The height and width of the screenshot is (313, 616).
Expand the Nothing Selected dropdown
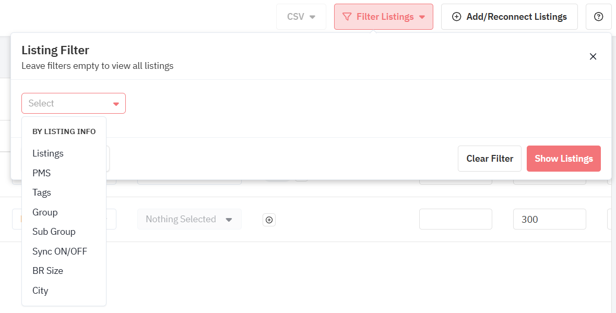(x=189, y=219)
